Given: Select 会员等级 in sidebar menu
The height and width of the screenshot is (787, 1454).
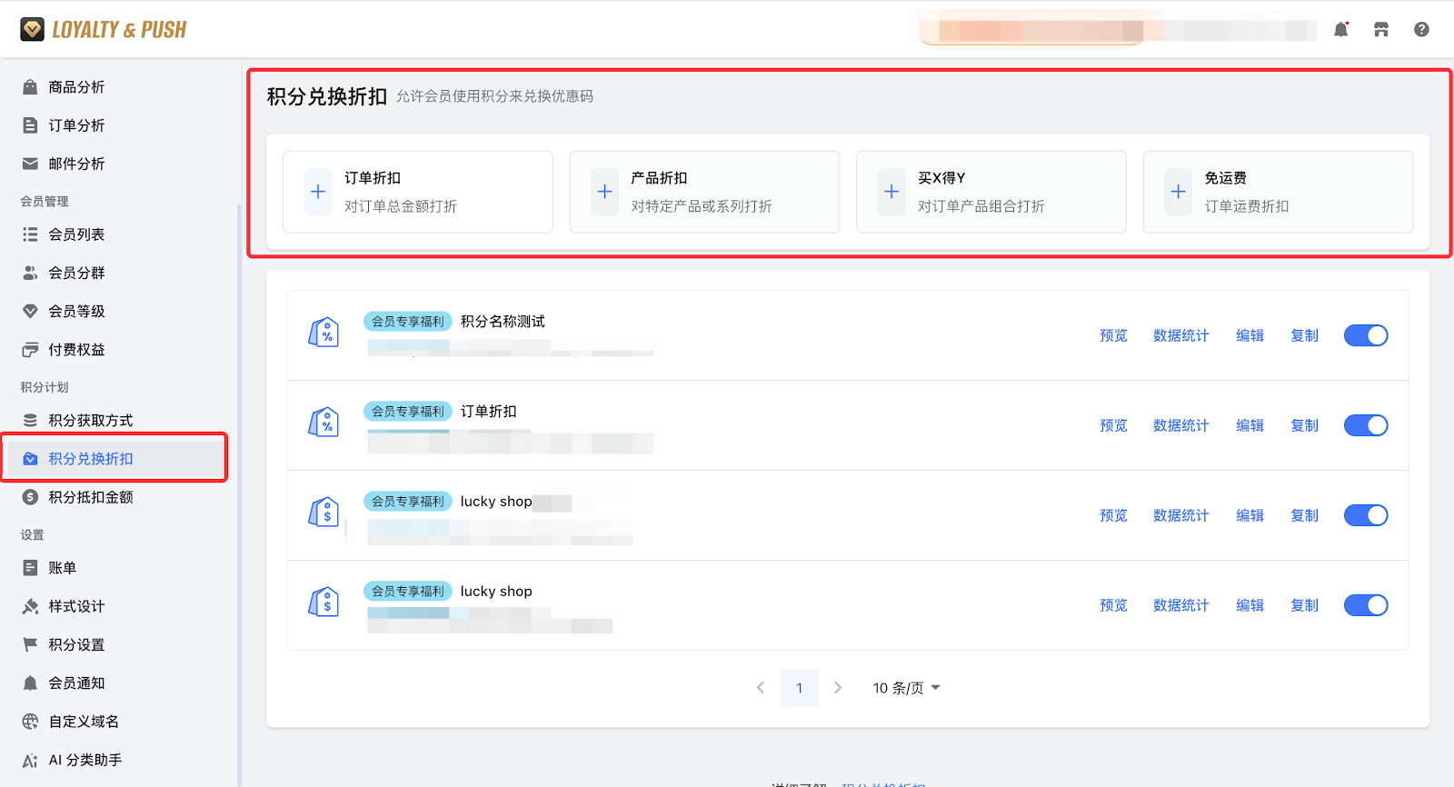Looking at the screenshot, I should (76, 311).
